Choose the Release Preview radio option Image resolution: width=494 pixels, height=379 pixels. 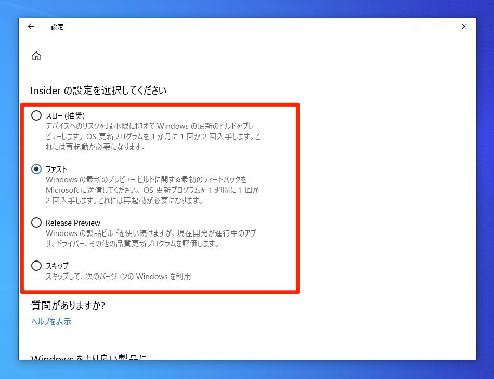[36, 223]
